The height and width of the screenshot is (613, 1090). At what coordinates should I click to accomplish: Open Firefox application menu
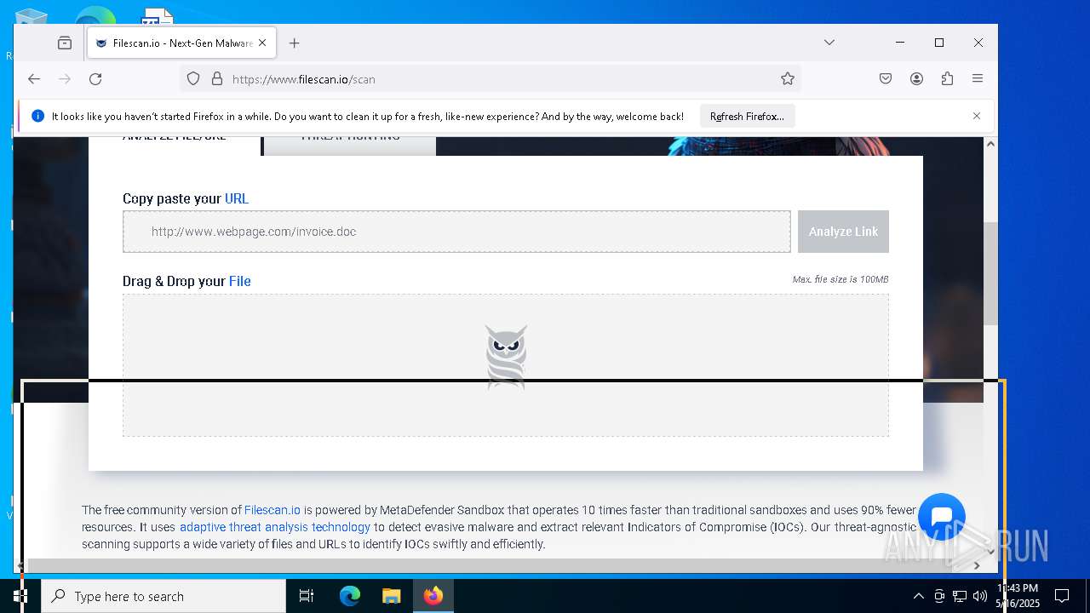978,78
